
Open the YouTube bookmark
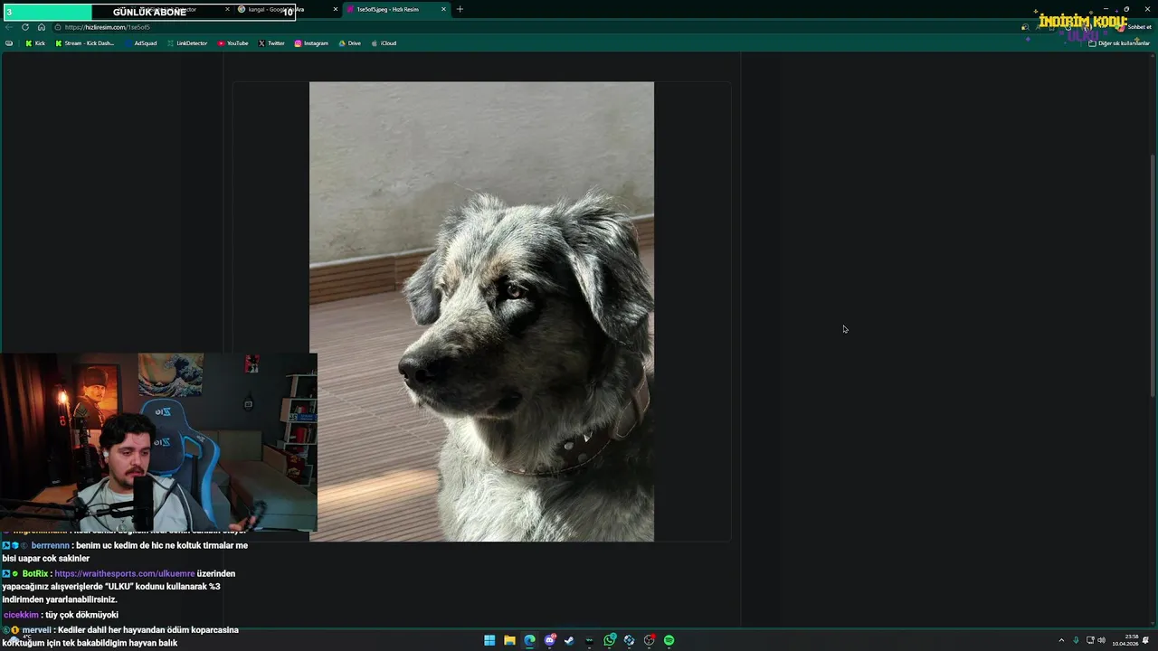pos(233,43)
